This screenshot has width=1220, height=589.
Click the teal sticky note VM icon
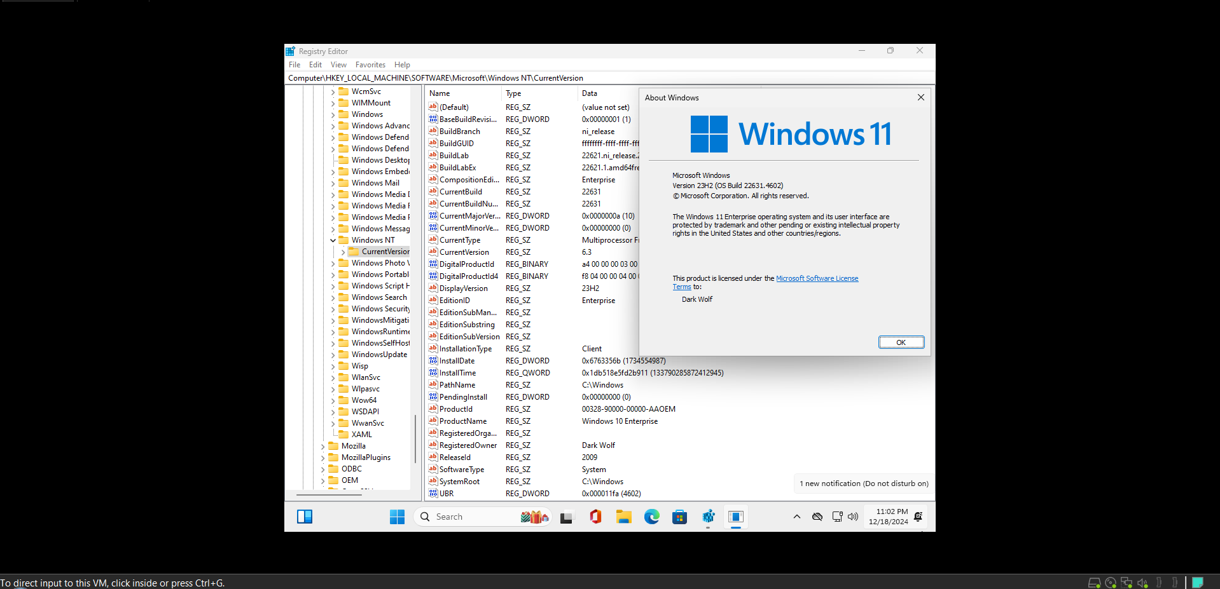point(1198,582)
